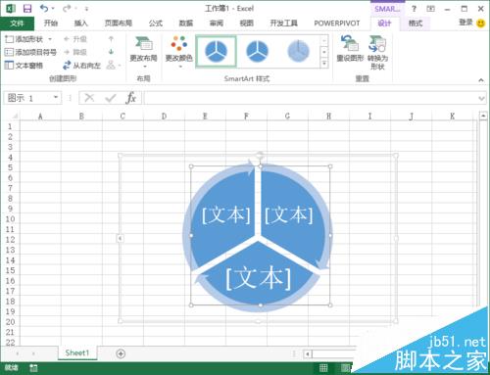
Task: Click 添加项目符号 (Add Bullet)
Action: tap(30, 52)
